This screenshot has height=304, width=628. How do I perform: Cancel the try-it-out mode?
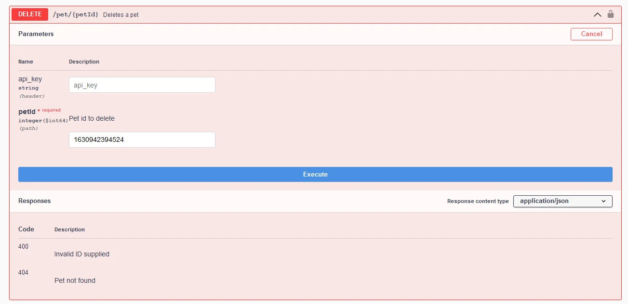click(x=591, y=34)
